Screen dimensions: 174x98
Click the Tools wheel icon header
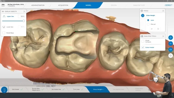click(x=142, y=11)
